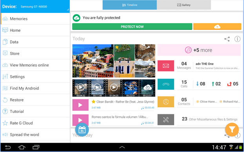This screenshot has height=152, width=244.
Task: Play the first video thumbnail 00:04:32
Action: point(80,87)
